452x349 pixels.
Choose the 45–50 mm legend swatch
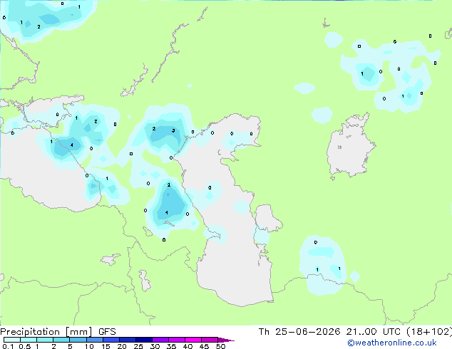coord(210,340)
